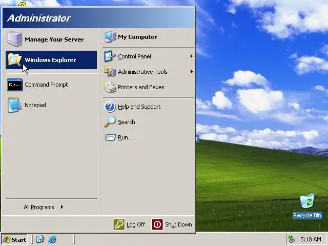This screenshot has height=246, width=328.
Task: Click the Administrative Tools icon
Action: (110, 72)
